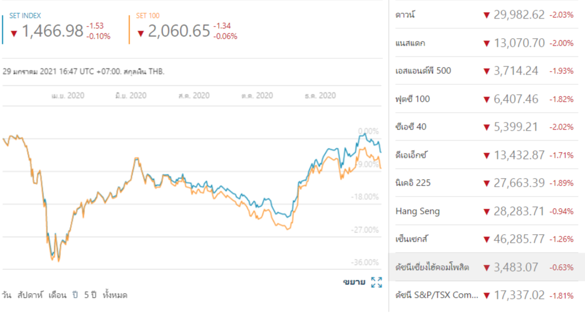
Task: Select the วัน (day) time range
Action: [7, 295]
